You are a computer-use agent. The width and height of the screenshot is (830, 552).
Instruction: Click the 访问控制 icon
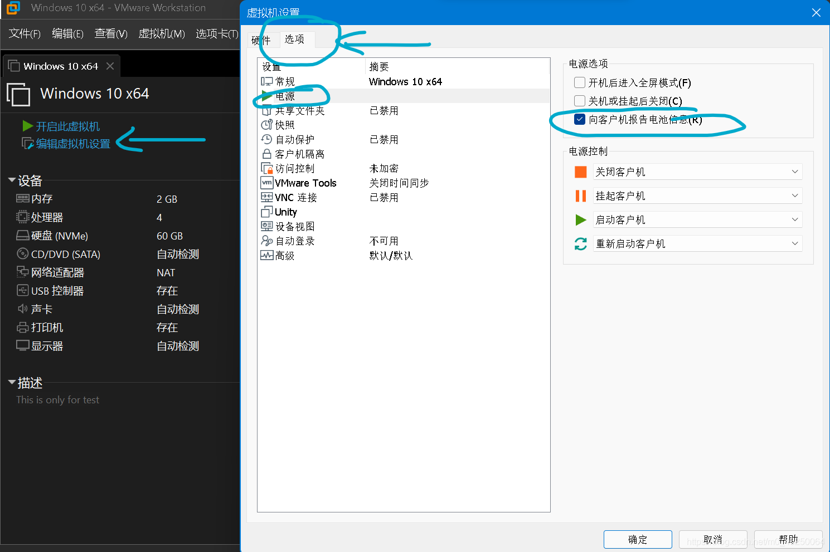pos(267,168)
